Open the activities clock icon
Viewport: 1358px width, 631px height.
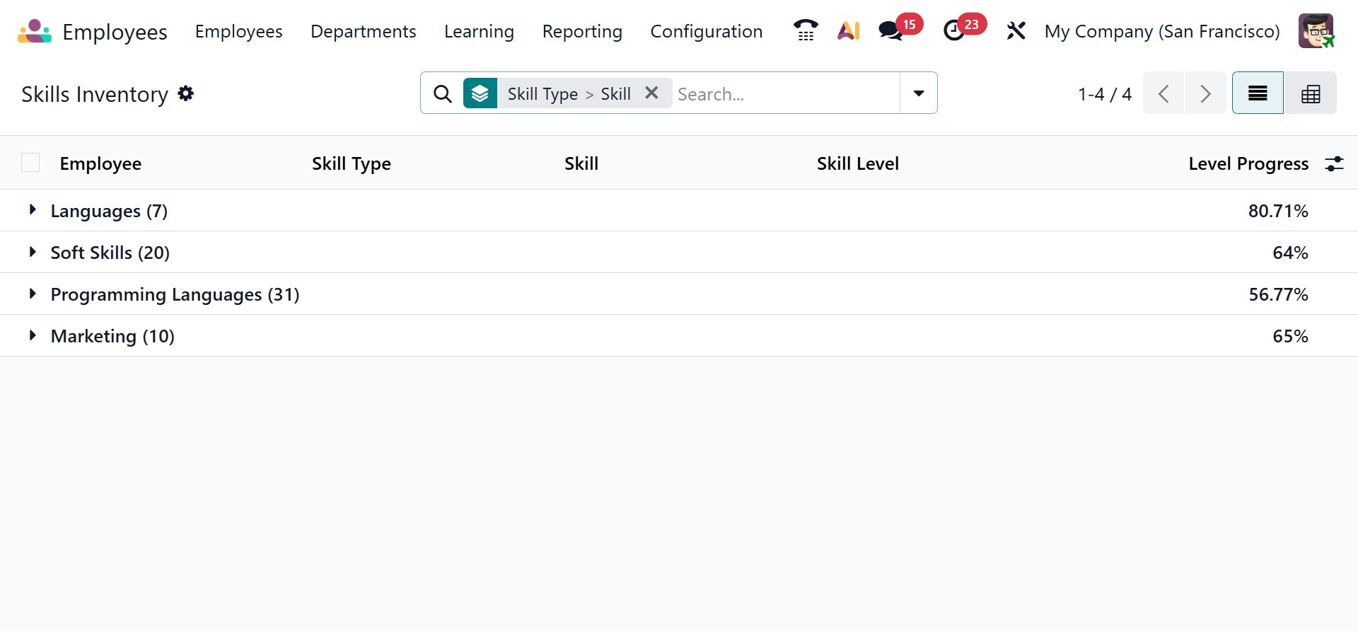954,31
